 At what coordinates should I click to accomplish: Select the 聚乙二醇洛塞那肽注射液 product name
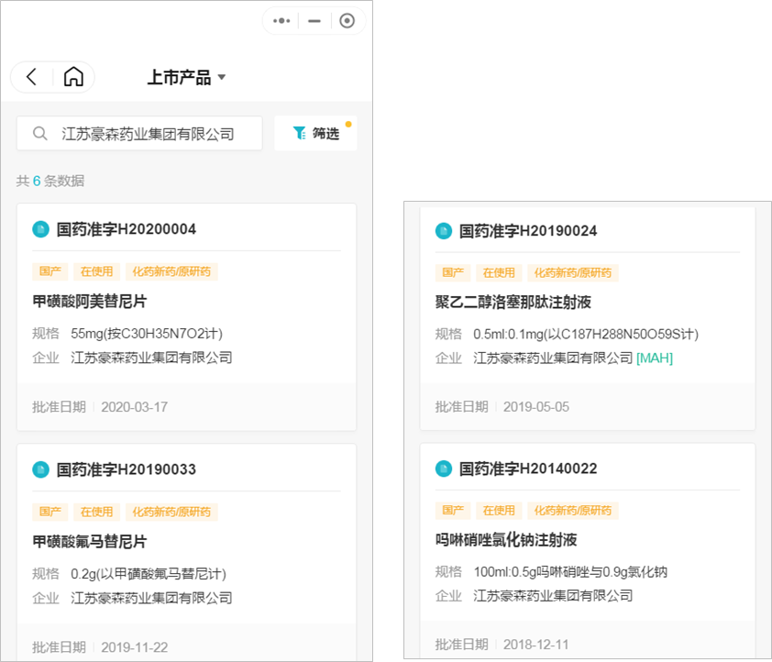[x=513, y=302]
